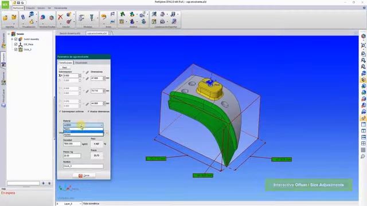Screen dimensions: 367x206
Task: Toggle the Switch Assembly checkbox in tree
Action: coord(16,39)
